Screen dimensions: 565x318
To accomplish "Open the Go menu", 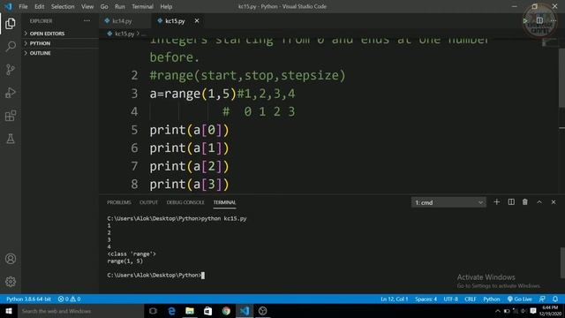I will click(x=104, y=6).
